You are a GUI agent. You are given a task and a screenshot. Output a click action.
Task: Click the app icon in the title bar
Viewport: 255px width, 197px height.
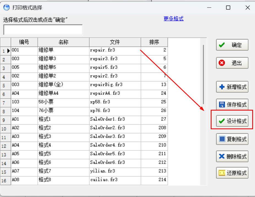[7, 7]
